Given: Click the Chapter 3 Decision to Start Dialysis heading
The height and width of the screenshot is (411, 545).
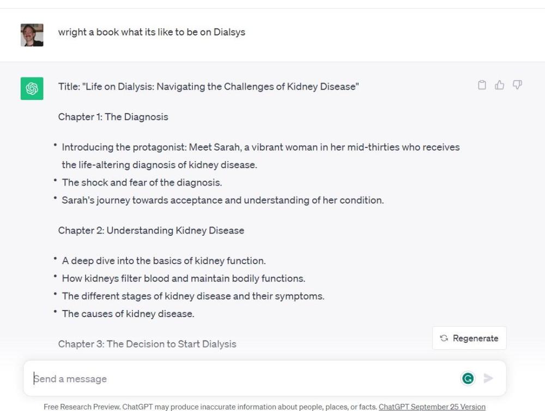Looking at the screenshot, I should (x=147, y=344).
